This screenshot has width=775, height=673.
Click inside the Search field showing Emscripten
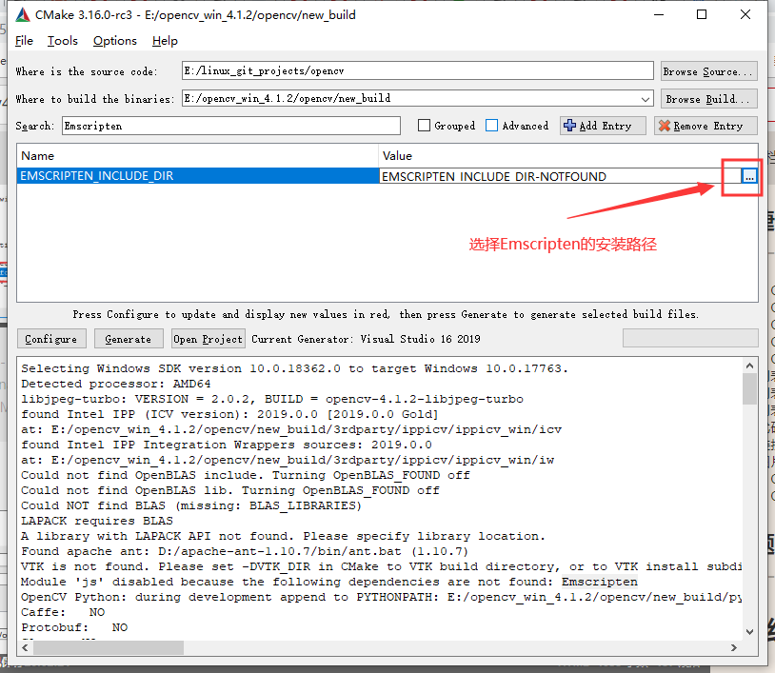coord(229,125)
